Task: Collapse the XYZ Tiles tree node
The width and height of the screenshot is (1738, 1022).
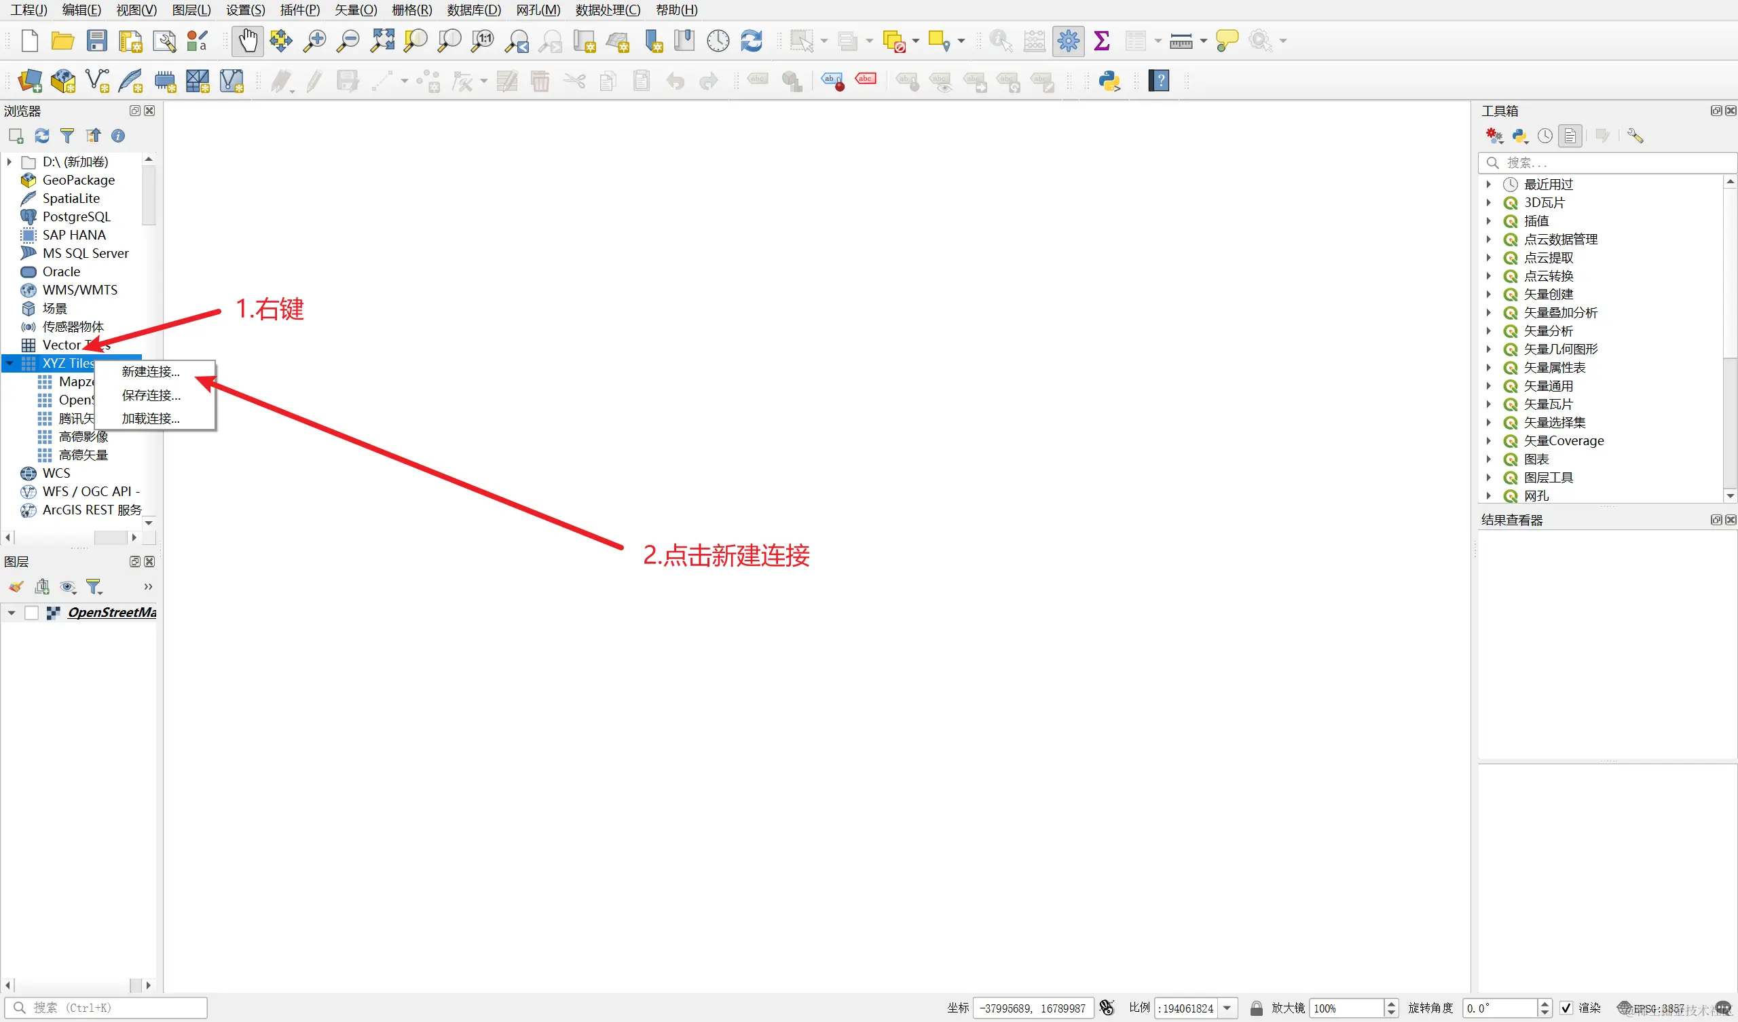Action: [x=10, y=363]
